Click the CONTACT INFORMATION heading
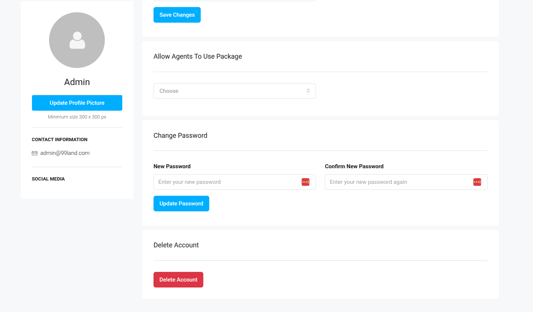The width and height of the screenshot is (533, 312). click(x=59, y=140)
